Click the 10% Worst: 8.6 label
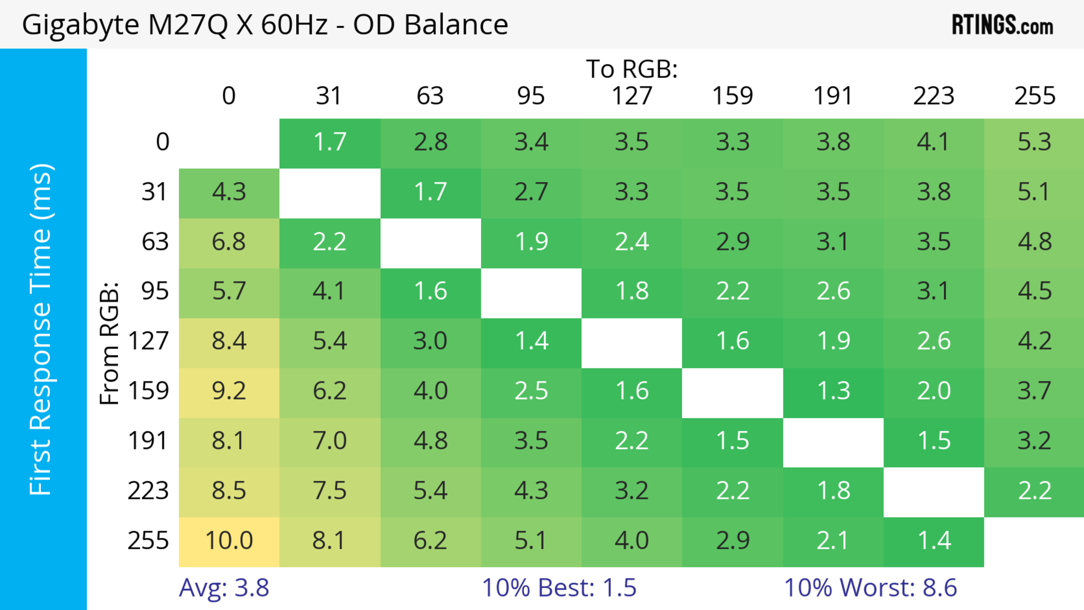Image resolution: width=1084 pixels, height=610 pixels. tap(870, 587)
